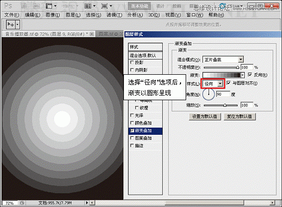Viewport: 282px width, 207px height.
Task: Toggle the 与图层对齐 align with layer checkbox
Action: coord(228,83)
